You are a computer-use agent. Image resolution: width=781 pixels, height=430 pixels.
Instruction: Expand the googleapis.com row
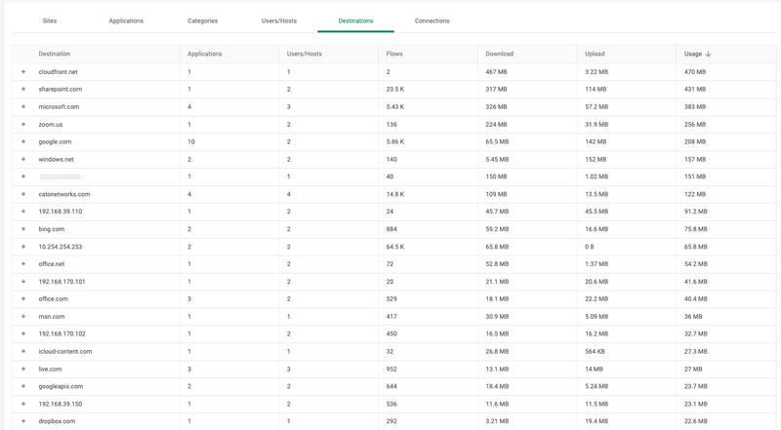tap(23, 387)
